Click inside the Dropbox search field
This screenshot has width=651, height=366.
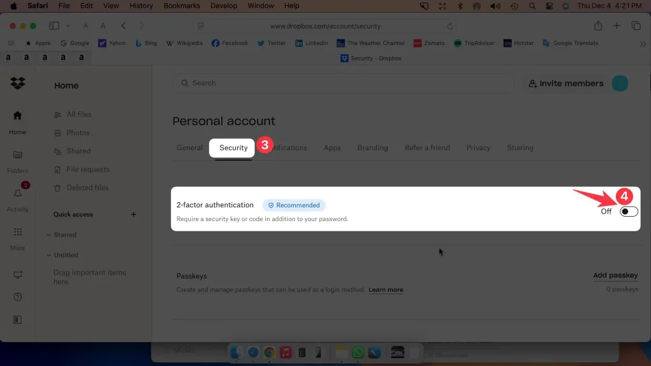343,83
